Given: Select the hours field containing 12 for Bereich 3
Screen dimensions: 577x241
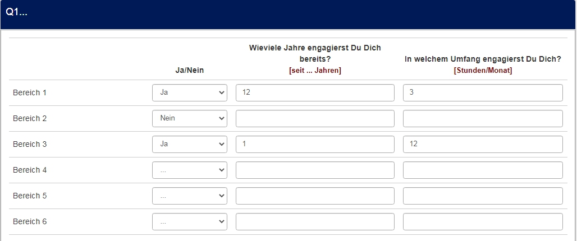Looking at the screenshot, I should click(483, 144).
